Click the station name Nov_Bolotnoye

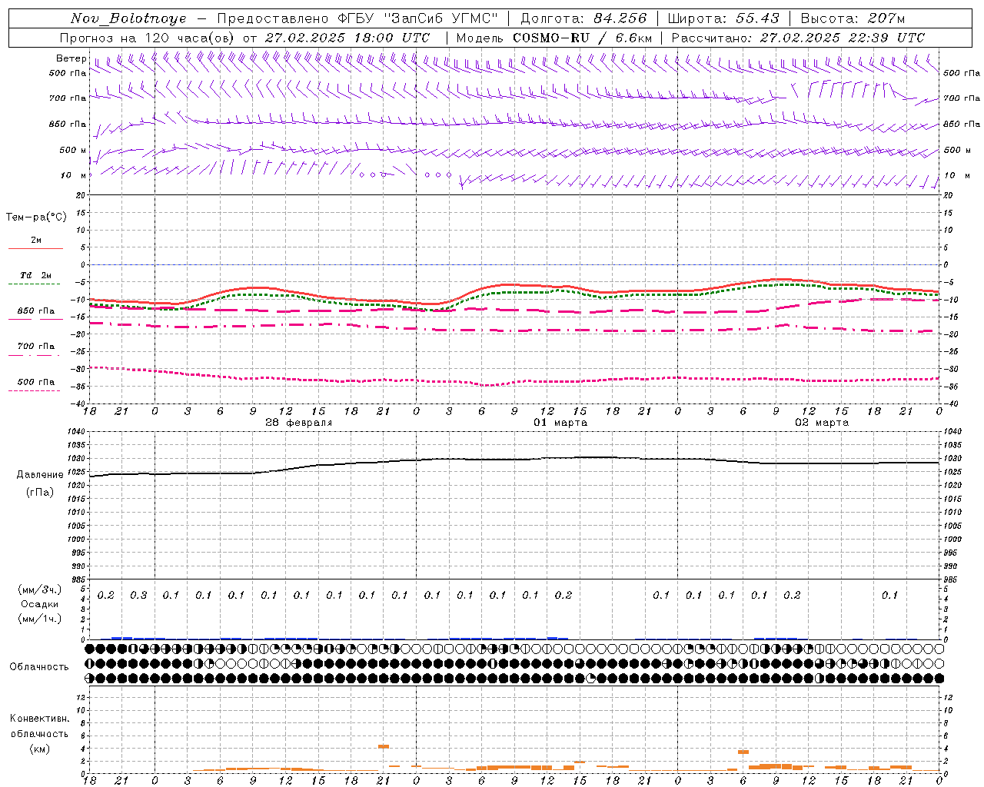click(x=128, y=18)
